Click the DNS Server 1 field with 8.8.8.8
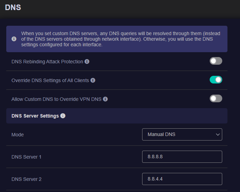Image resolution: width=240 pixels, height=192 pixels. click(182, 157)
